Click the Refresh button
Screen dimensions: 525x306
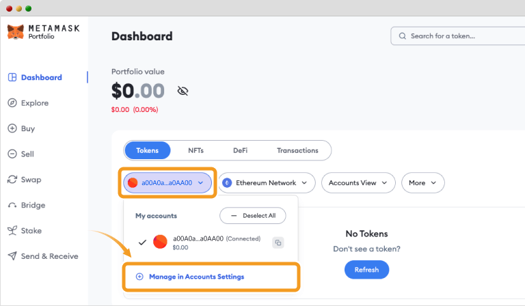coord(366,270)
